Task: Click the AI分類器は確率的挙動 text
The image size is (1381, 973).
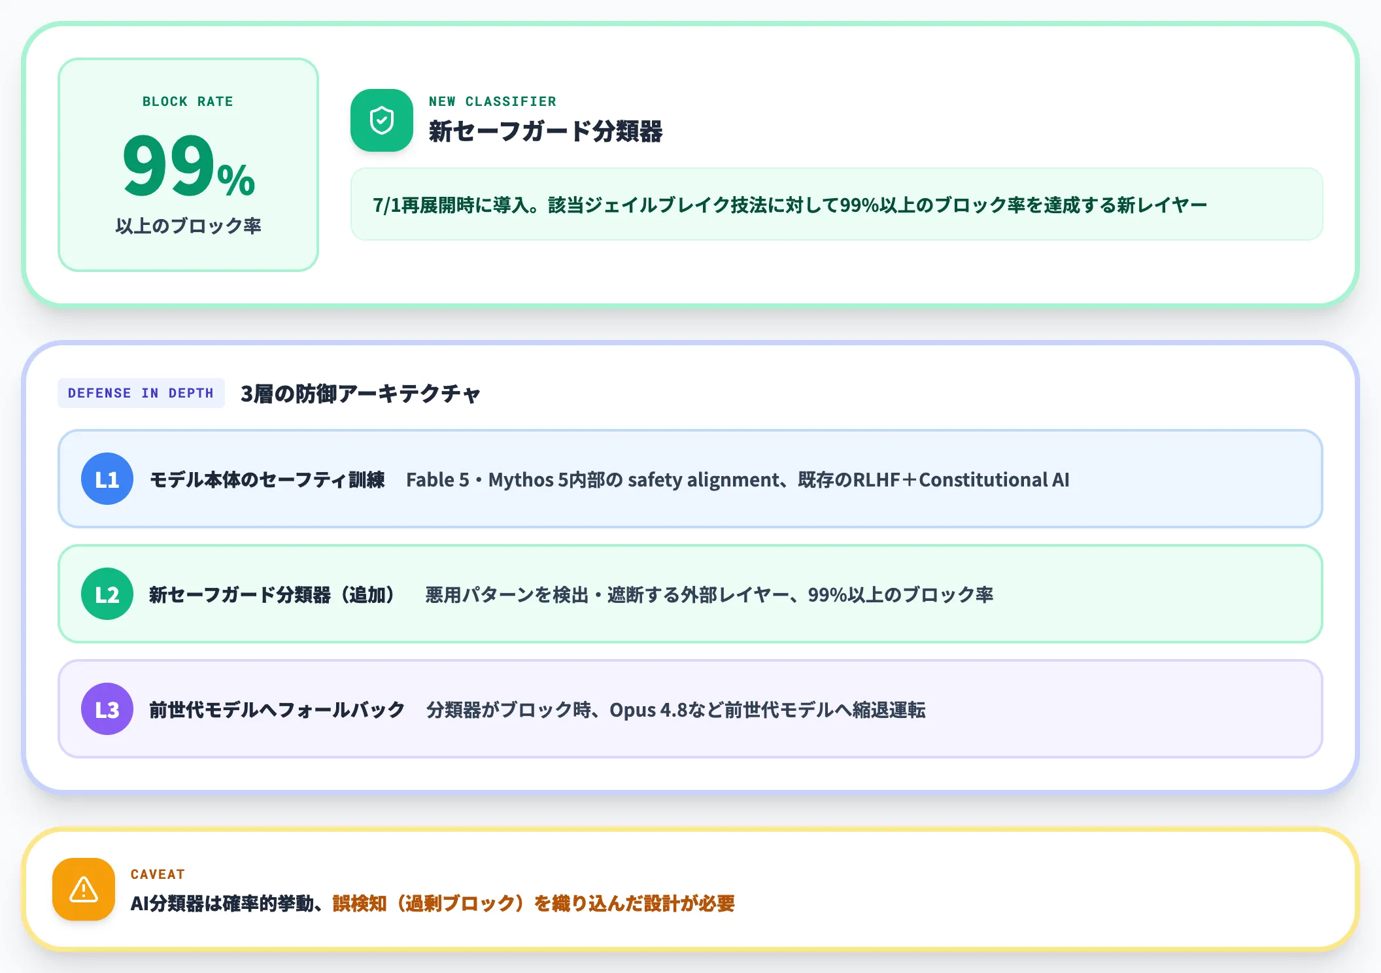Action: (226, 904)
